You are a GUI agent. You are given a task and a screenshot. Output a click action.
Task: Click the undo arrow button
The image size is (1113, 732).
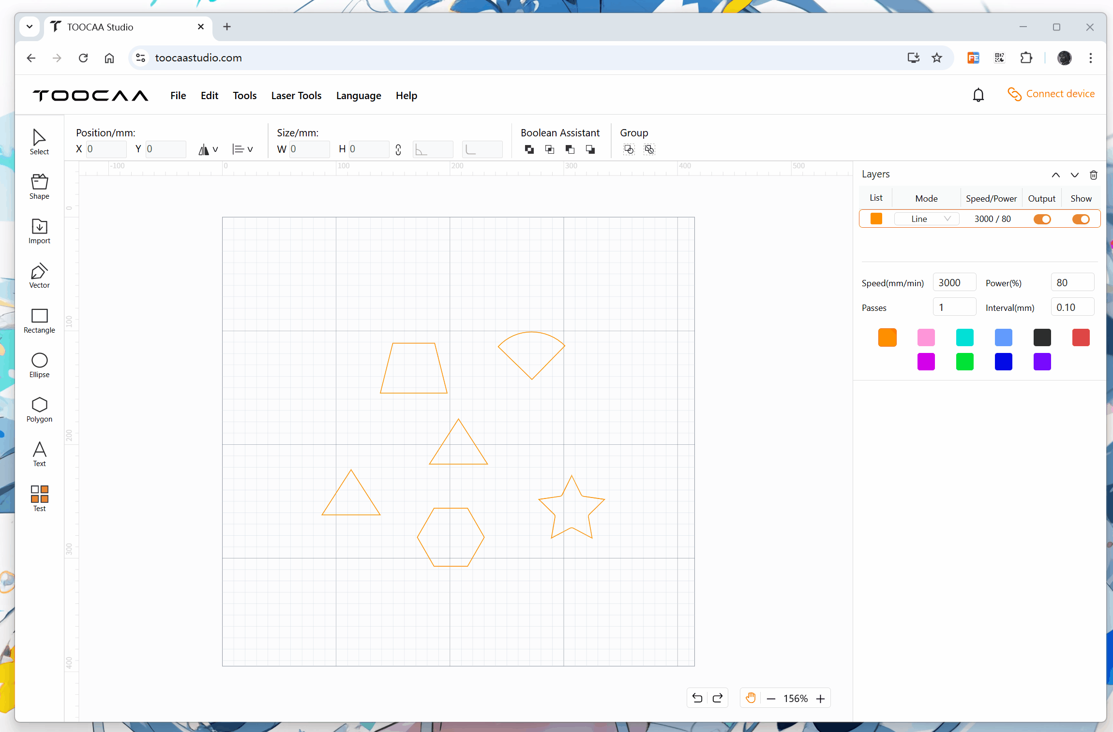click(x=697, y=698)
